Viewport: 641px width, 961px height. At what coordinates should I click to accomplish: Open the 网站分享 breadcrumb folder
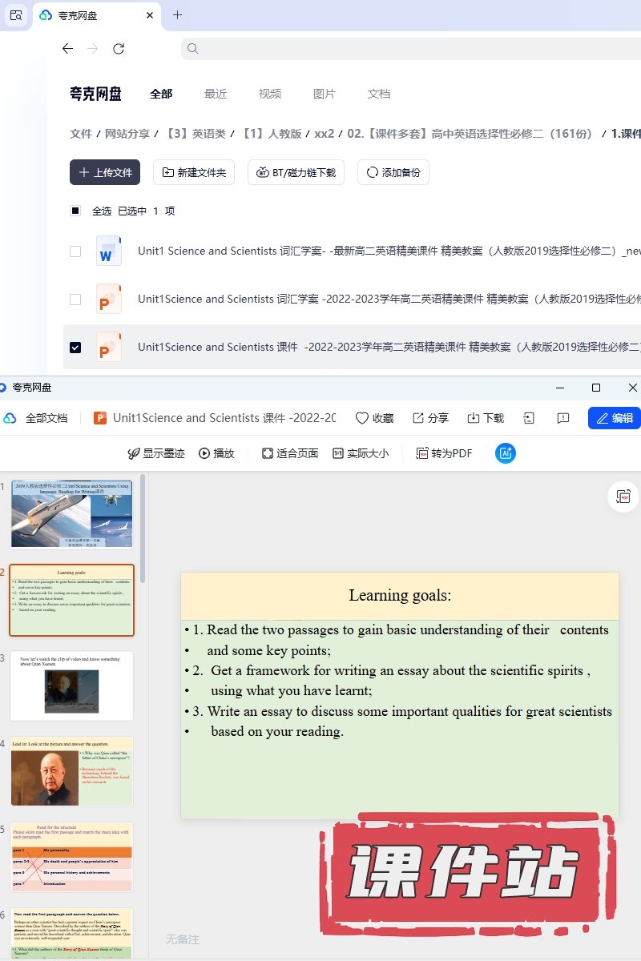click(127, 134)
